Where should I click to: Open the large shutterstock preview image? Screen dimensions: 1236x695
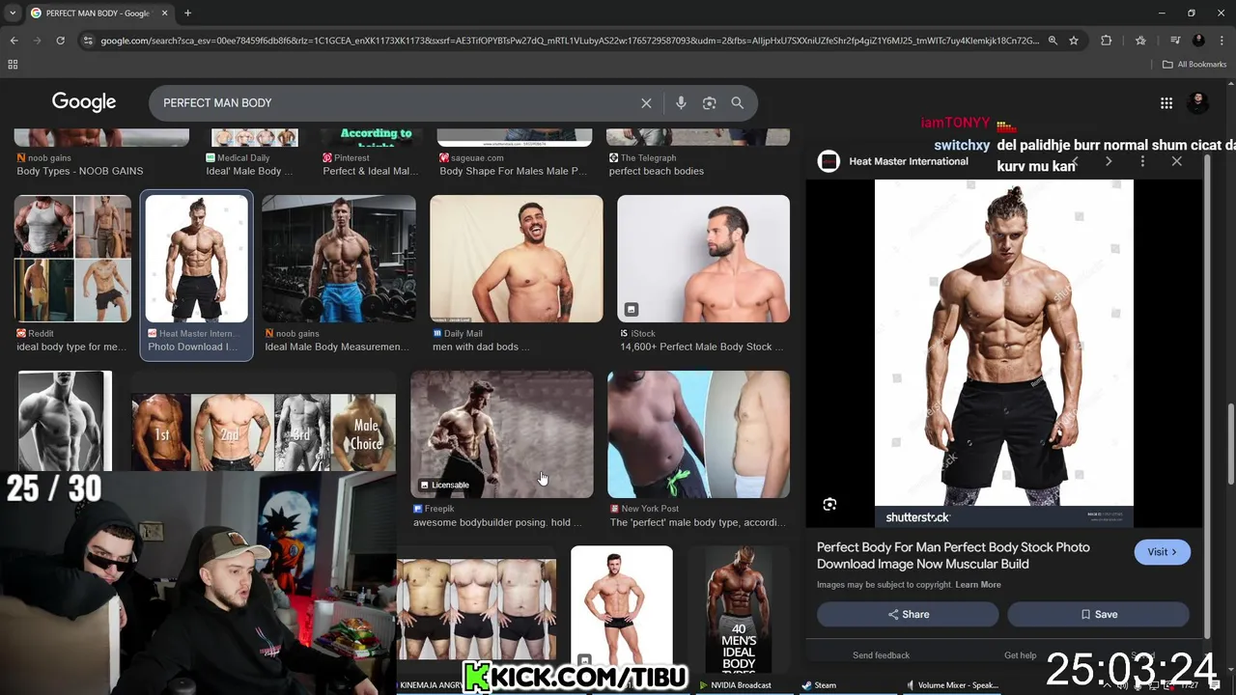coord(1003,353)
